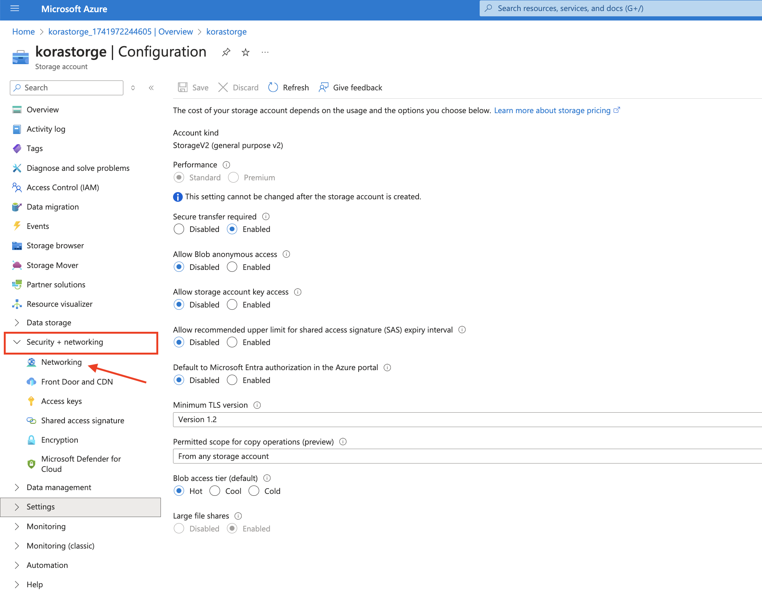Click the Resource visualizer icon
Image resolution: width=762 pixels, height=596 pixels.
pyautogui.click(x=17, y=304)
